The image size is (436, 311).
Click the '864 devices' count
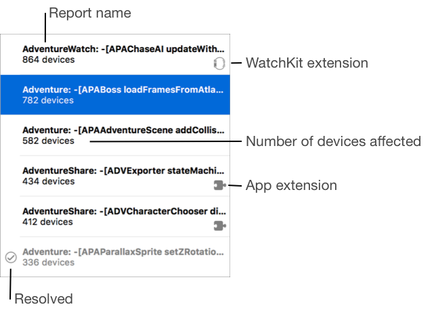pyautogui.click(x=49, y=59)
